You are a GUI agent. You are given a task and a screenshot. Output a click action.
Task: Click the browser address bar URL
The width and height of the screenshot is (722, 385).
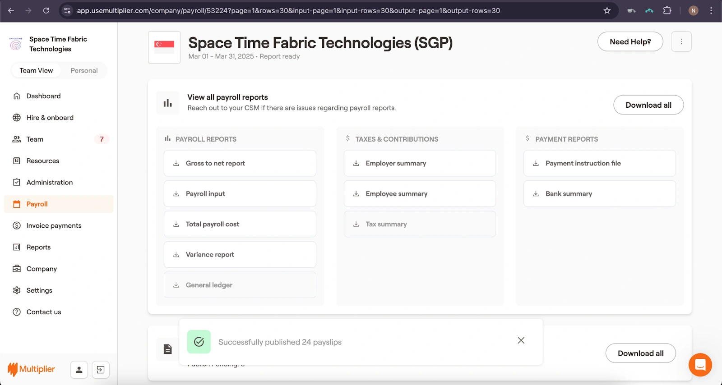point(288,10)
